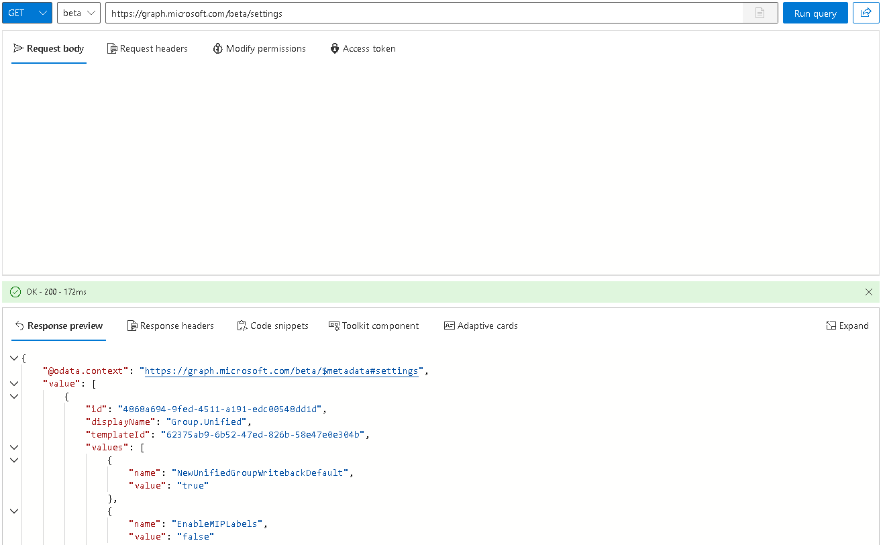
Task: Dismiss the OK 200 status banner
Action: (869, 292)
